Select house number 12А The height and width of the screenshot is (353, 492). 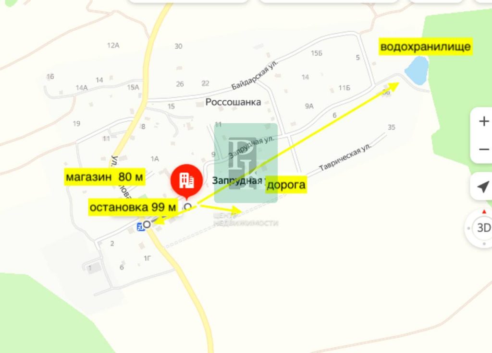pos(113,46)
